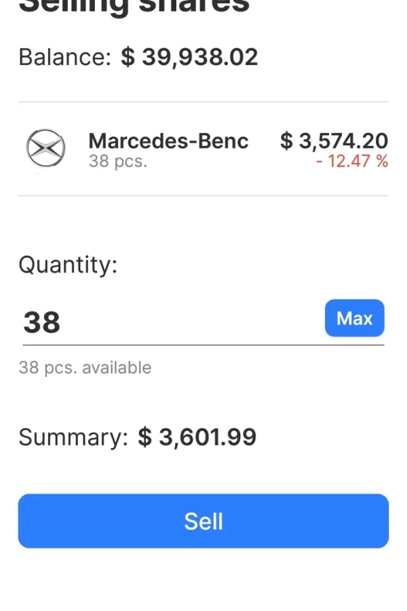Image resolution: width=407 pixels, height=611 pixels.
Task: Tap the "38 pcs." holding count under stock name
Action: tap(117, 162)
